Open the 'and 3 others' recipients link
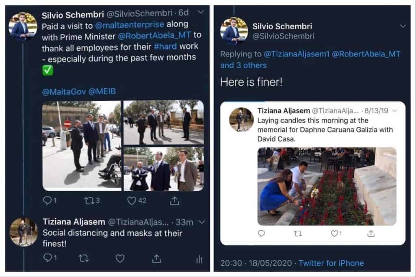 pyautogui.click(x=244, y=65)
